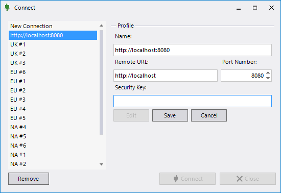Pick the NA #4 connection entry
The image size is (281, 193).
pyautogui.click(x=53, y=127)
